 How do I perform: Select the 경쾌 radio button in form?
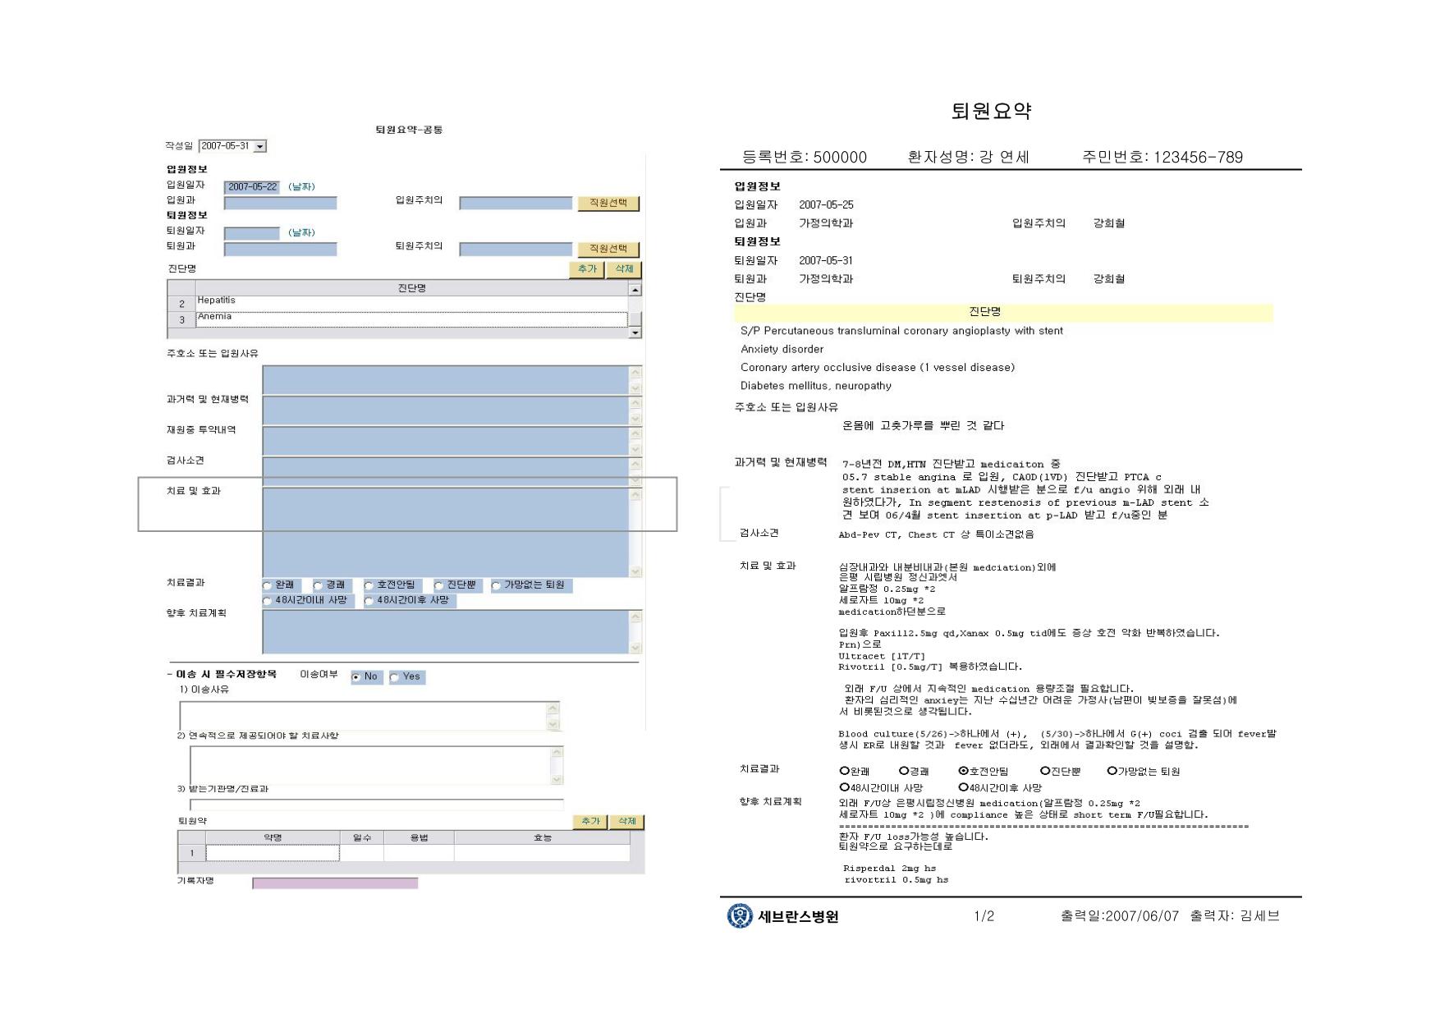point(319,585)
